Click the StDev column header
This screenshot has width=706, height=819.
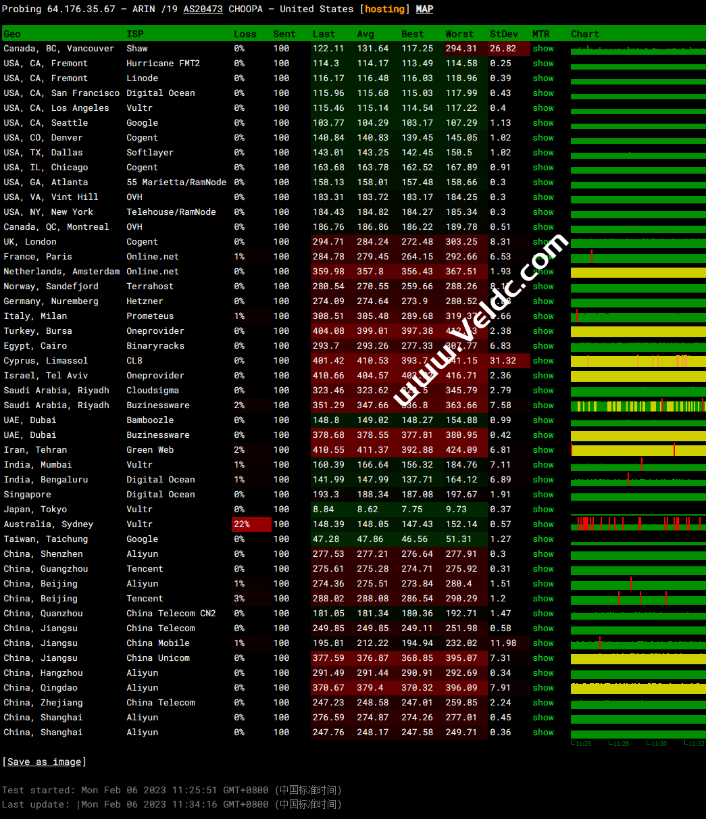click(x=503, y=34)
